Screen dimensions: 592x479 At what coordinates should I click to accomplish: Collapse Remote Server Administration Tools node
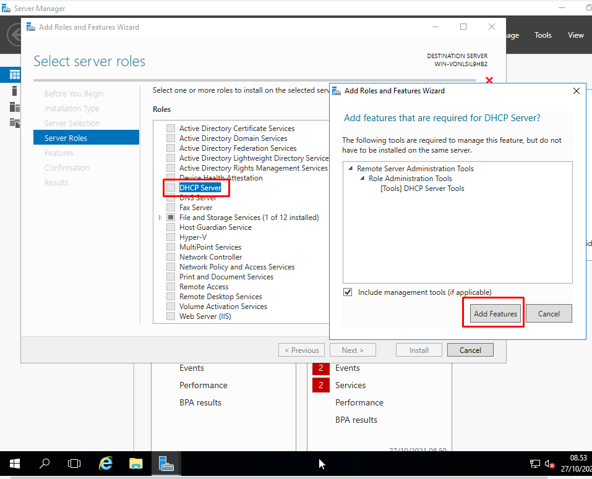click(350, 168)
